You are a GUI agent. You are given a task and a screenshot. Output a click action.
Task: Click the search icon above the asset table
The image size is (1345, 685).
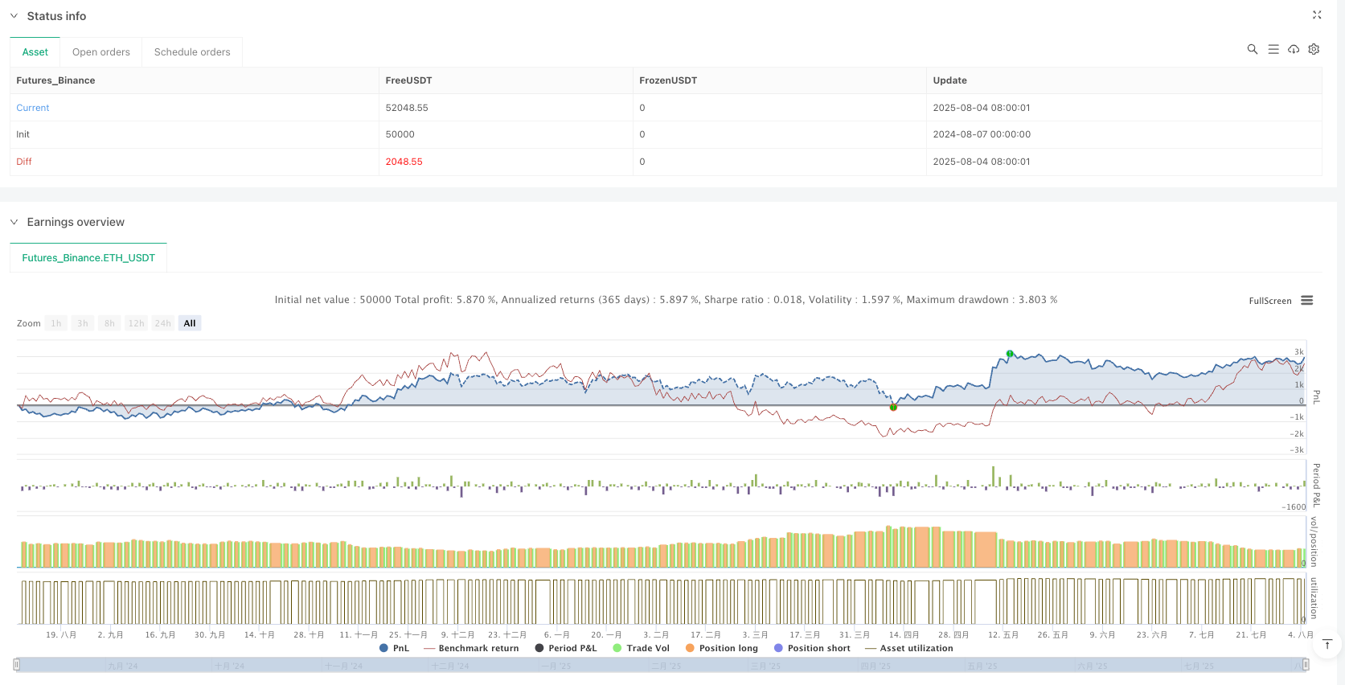1252,49
